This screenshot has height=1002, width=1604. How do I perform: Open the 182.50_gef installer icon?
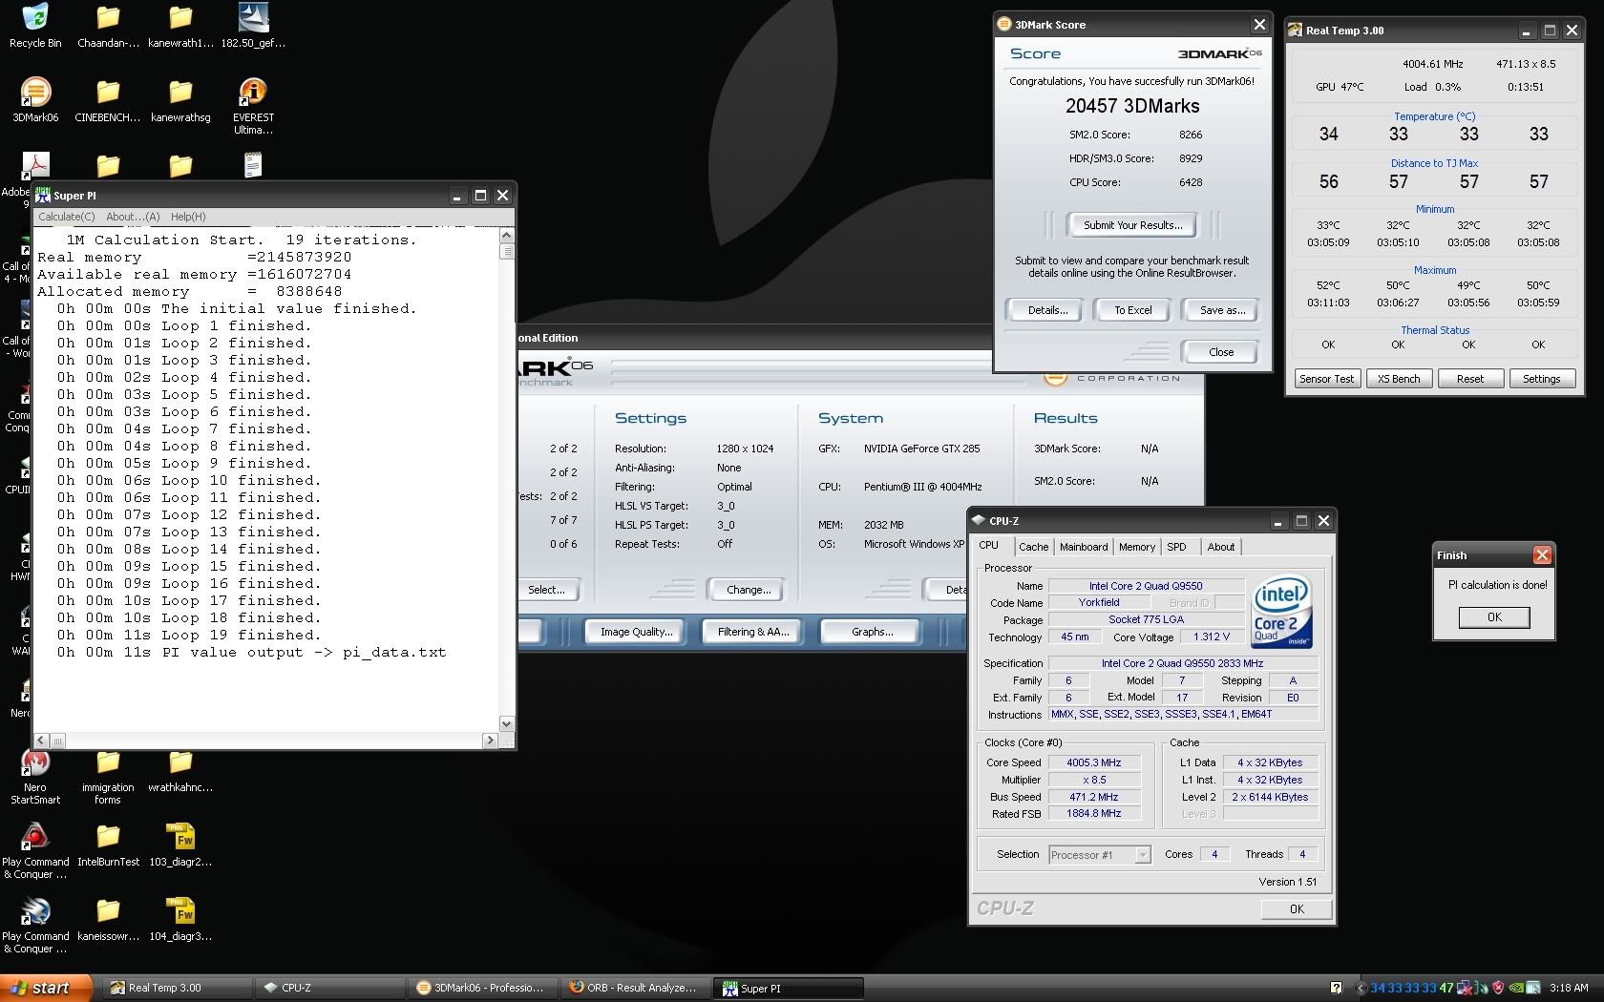pos(253,17)
